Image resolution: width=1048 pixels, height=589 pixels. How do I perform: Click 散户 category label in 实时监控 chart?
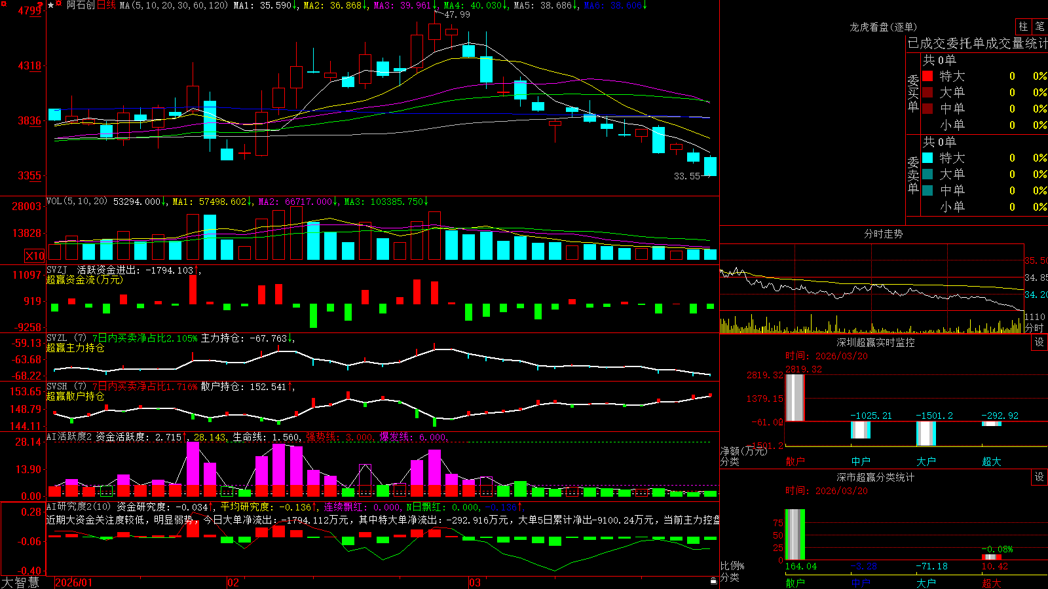pyautogui.click(x=795, y=461)
